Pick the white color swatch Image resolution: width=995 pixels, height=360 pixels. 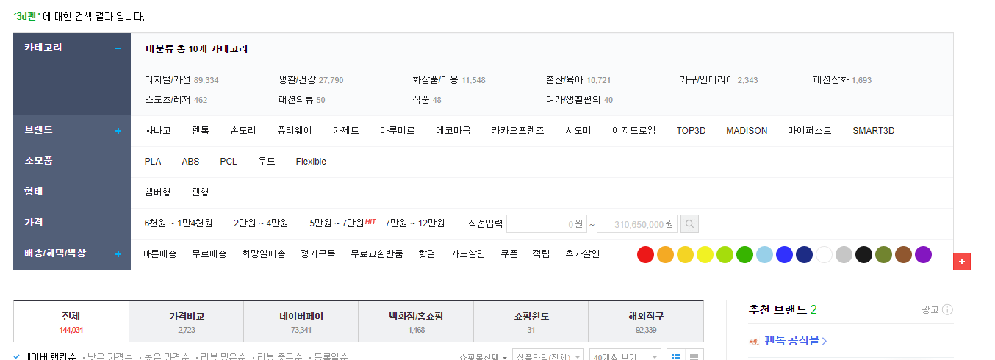(824, 254)
